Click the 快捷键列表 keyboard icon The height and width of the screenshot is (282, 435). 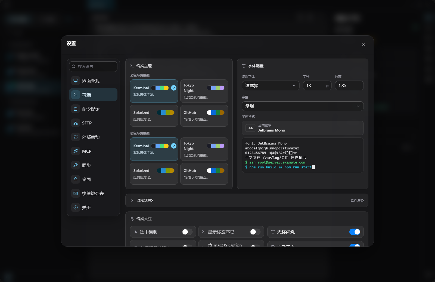[x=76, y=193]
